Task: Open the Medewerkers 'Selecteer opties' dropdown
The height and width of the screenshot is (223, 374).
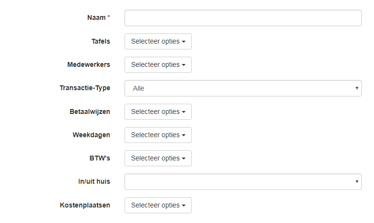Action: (x=158, y=65)
